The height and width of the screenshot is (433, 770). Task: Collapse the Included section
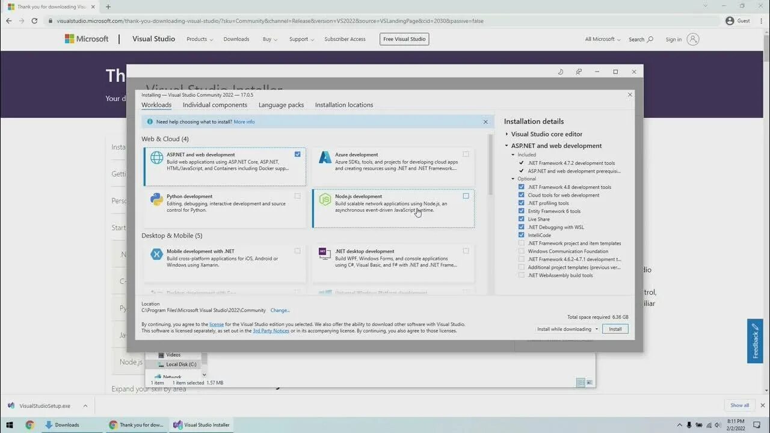pyautogui.click(x=513, y=155)
